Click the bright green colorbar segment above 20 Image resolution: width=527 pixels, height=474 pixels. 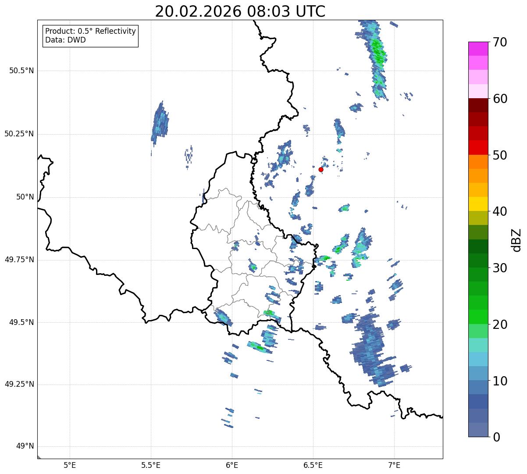478,317
